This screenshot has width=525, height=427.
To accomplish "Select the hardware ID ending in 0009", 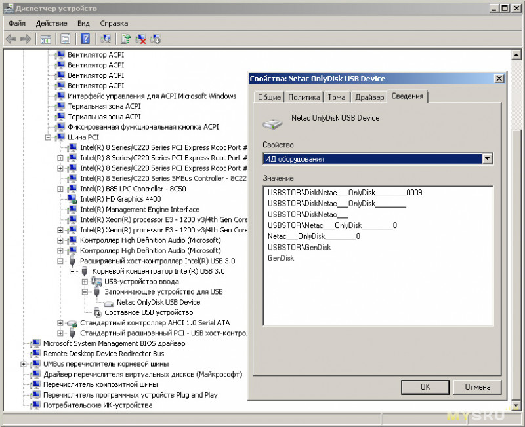I will coord(345,193).
